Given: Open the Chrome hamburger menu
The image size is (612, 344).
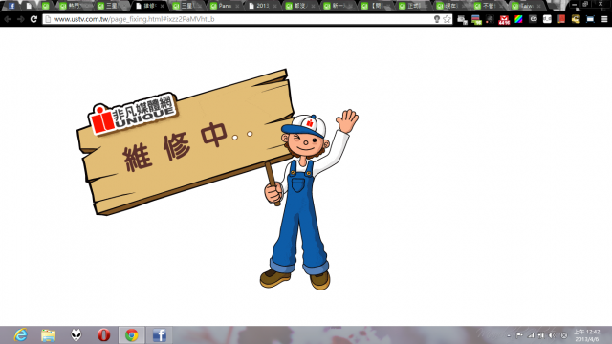Looking at the screenshot, I should click(x=604, y=19).
